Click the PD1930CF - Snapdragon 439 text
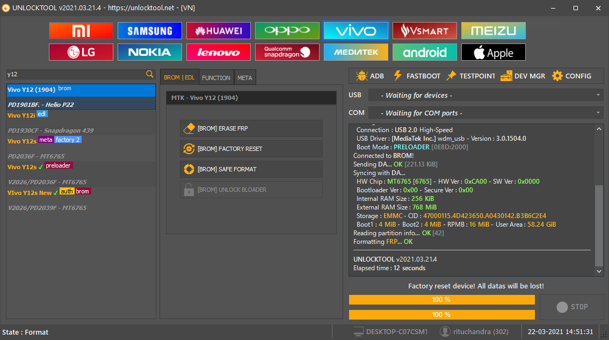The height and width of the screenshot is (340, 609). [x=50, y=131]
